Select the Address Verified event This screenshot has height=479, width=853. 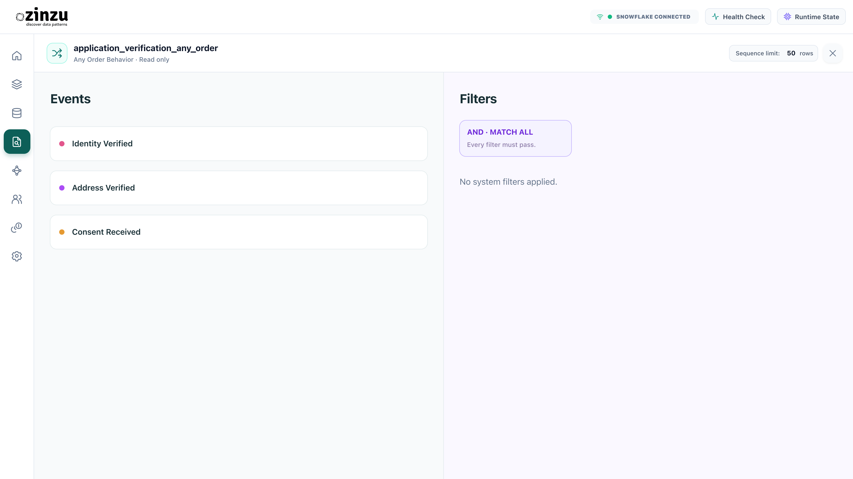[x=239, y=188]
